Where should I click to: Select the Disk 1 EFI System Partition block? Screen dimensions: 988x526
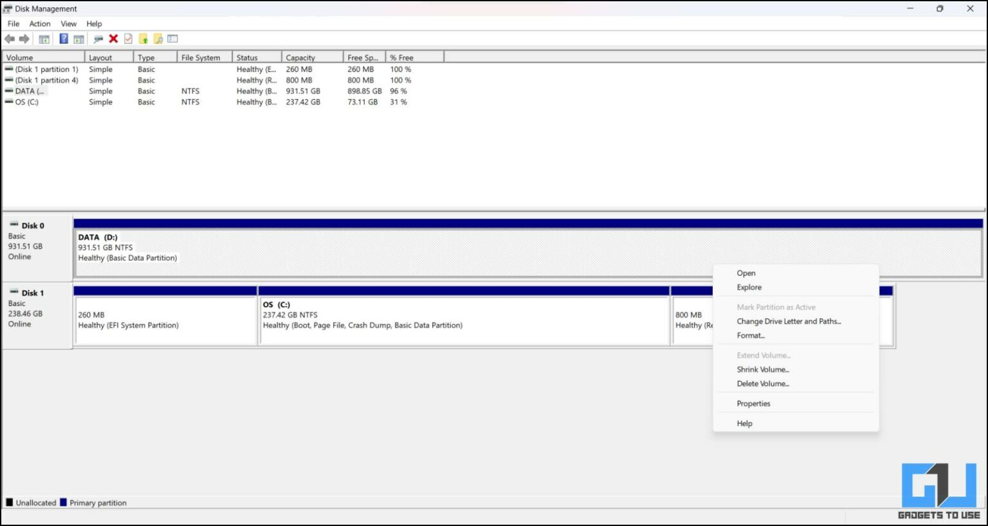click(164, 320)
